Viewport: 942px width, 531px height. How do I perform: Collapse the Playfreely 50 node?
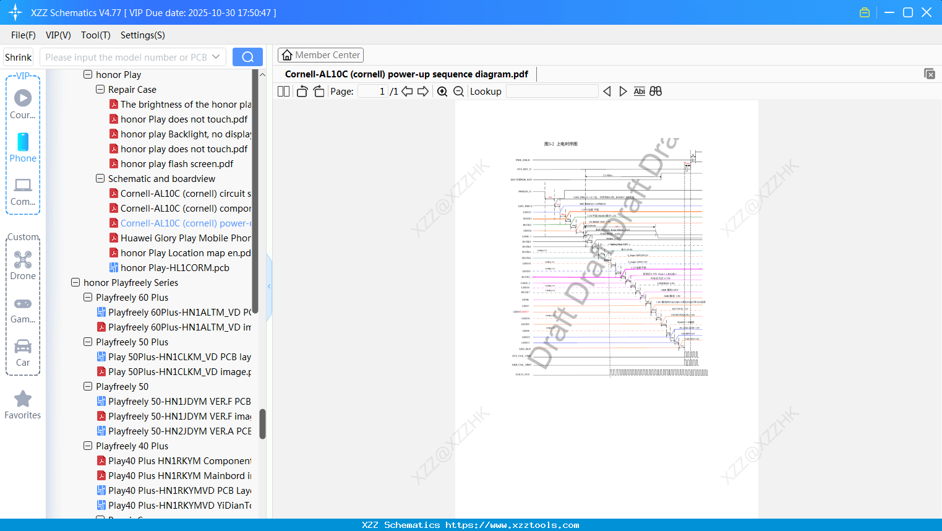(x=88, y=386)
